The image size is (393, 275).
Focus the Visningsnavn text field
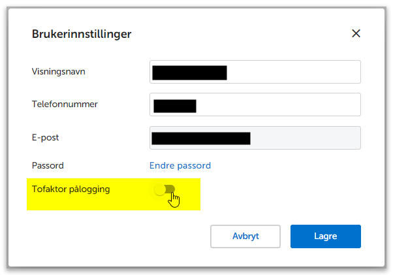(294, 72)
